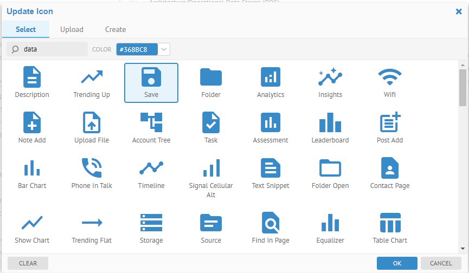Click the #368BC8 color value field
The width and height of the screenshot is (469, 273).
(x=137, y=49)
